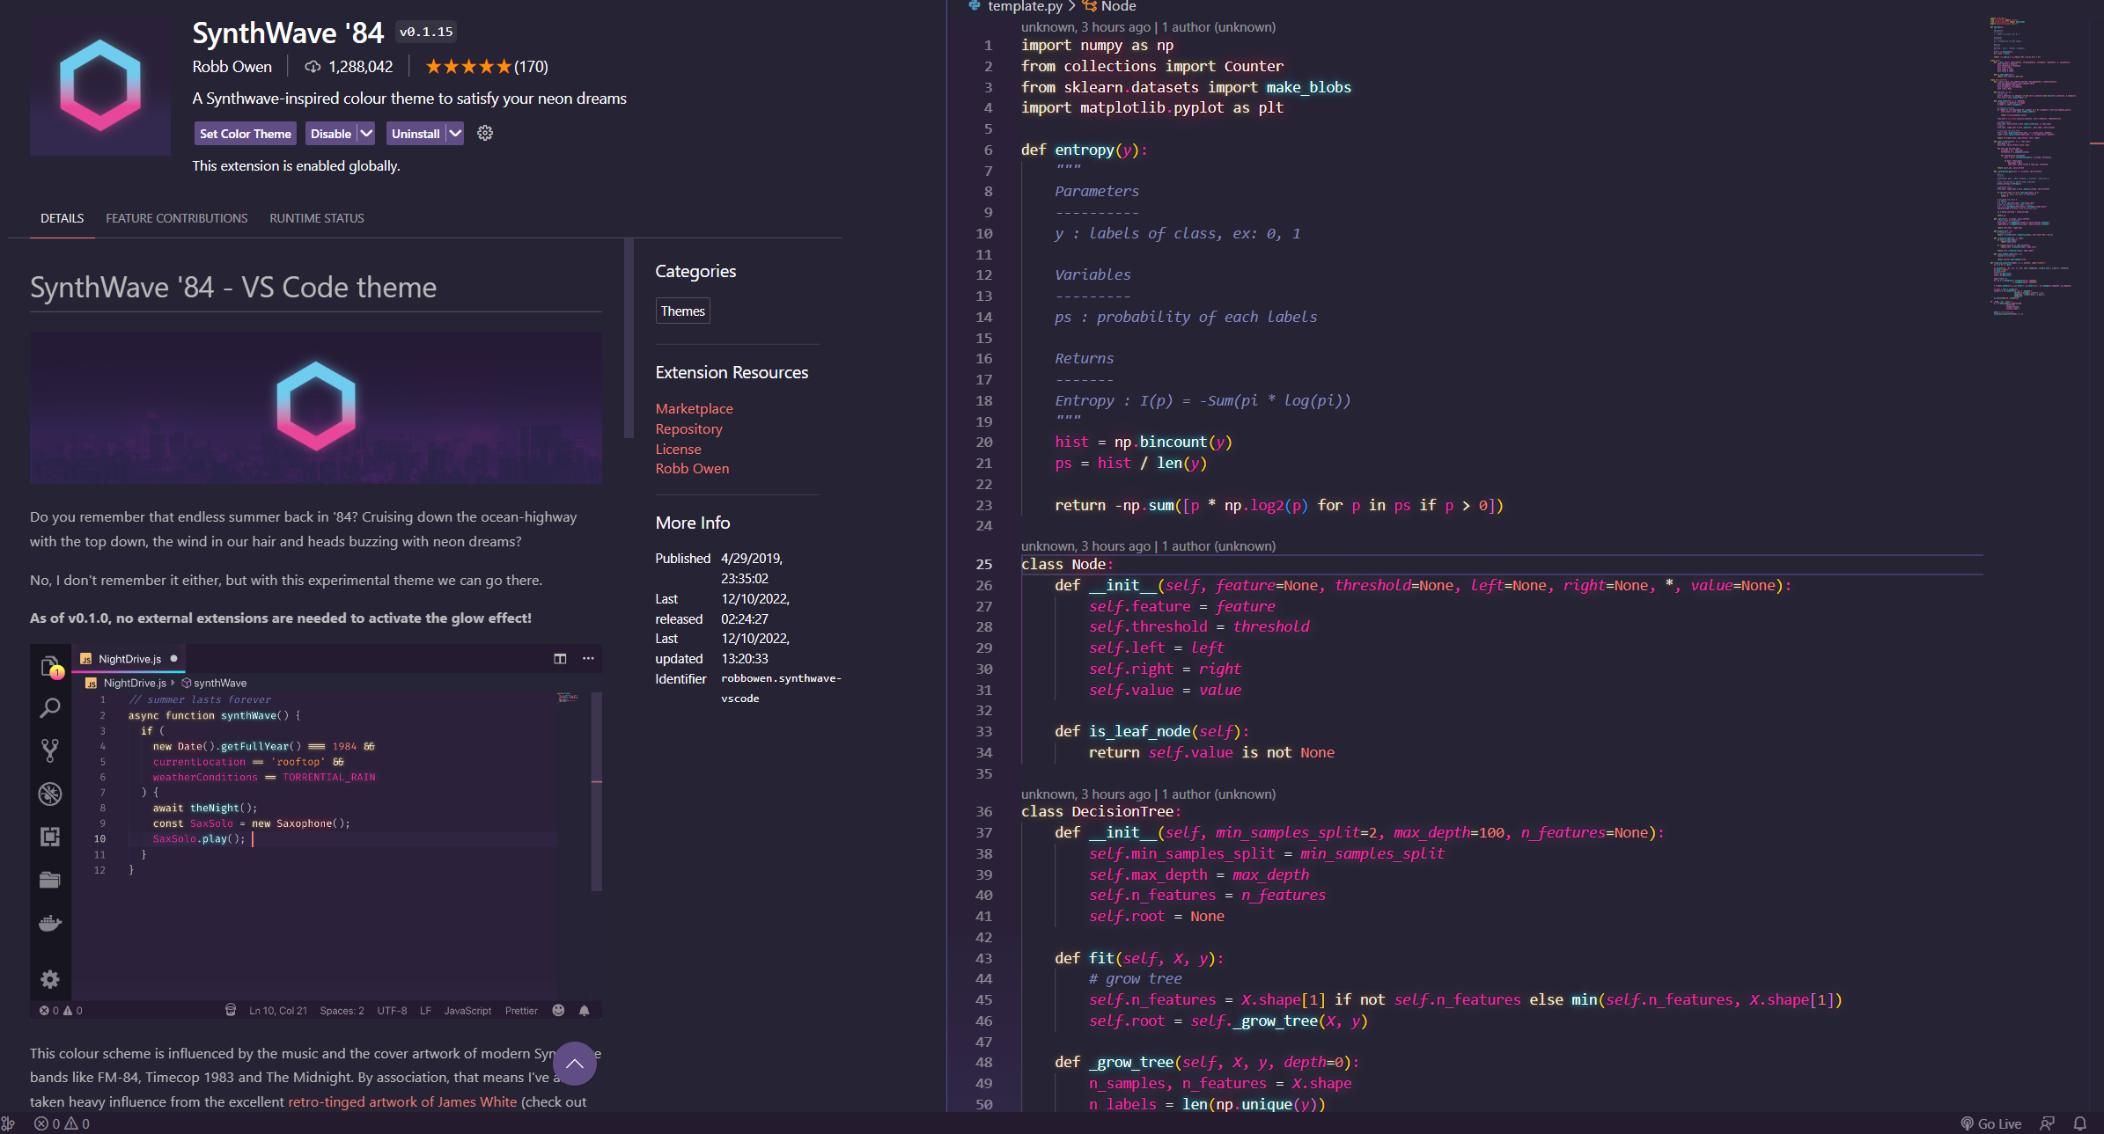The height and width of the screenshot is (1134, 2104).
Task: Expand the Uninstall dropdown arrow
Action: (454, 134)
